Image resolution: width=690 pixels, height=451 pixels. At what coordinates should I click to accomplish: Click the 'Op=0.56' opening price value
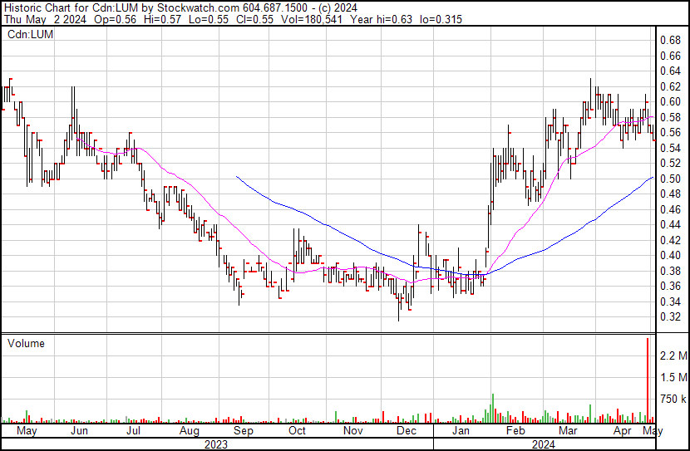pyautogui.click(x=116, y=19)
